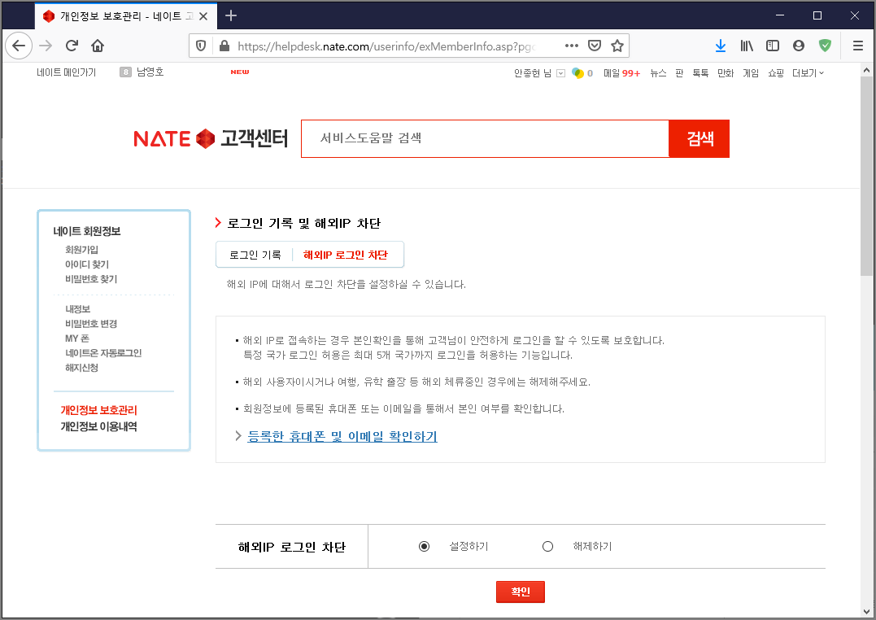The height and width of the screenshot is (620, 876).
Task: Click the 서비스도움말 검색 input field
Action: pos(485,138)
